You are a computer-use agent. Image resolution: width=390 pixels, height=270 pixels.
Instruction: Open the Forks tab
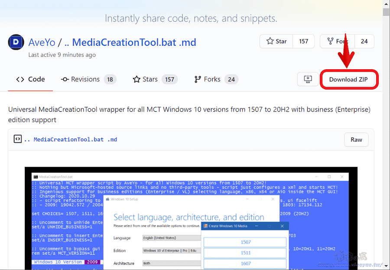pyautogui.click(x=216, y=79)
